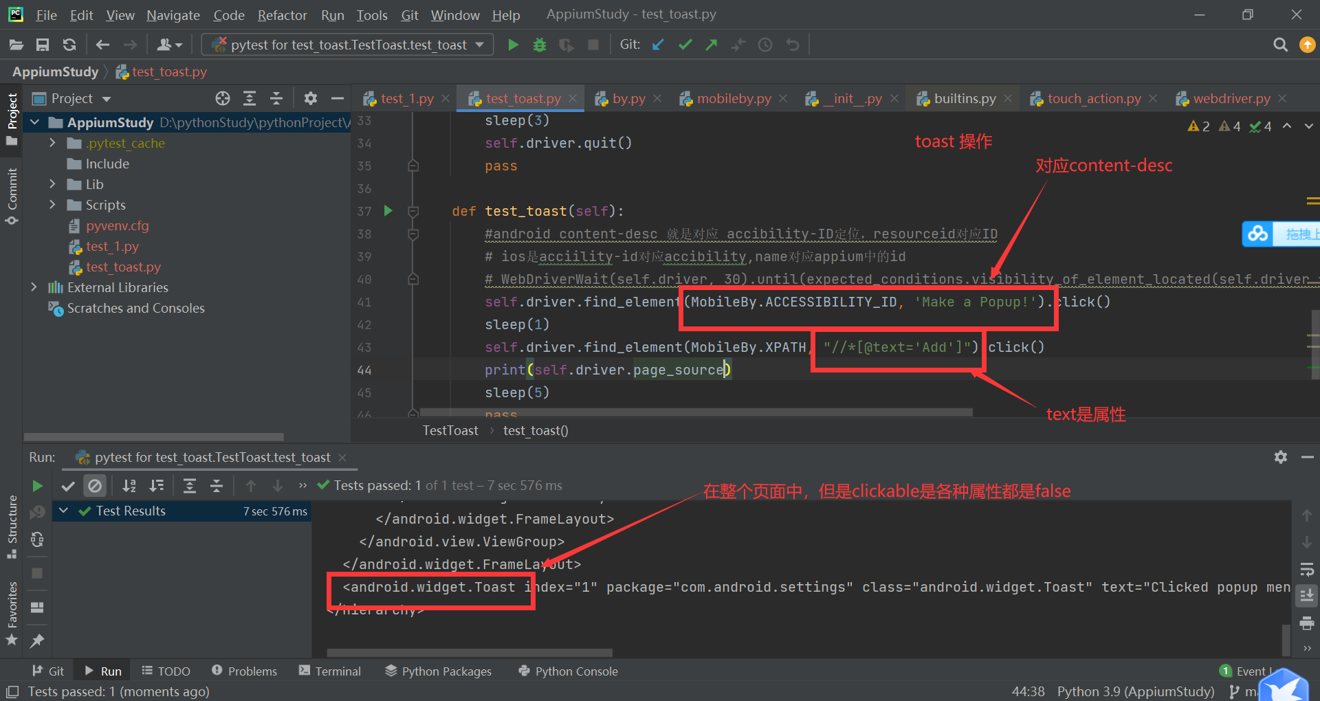Click the console horizontal scrollbar
Image resolution: width=1320 pixels, height=701 pixels.
click(x=470, y=652)
